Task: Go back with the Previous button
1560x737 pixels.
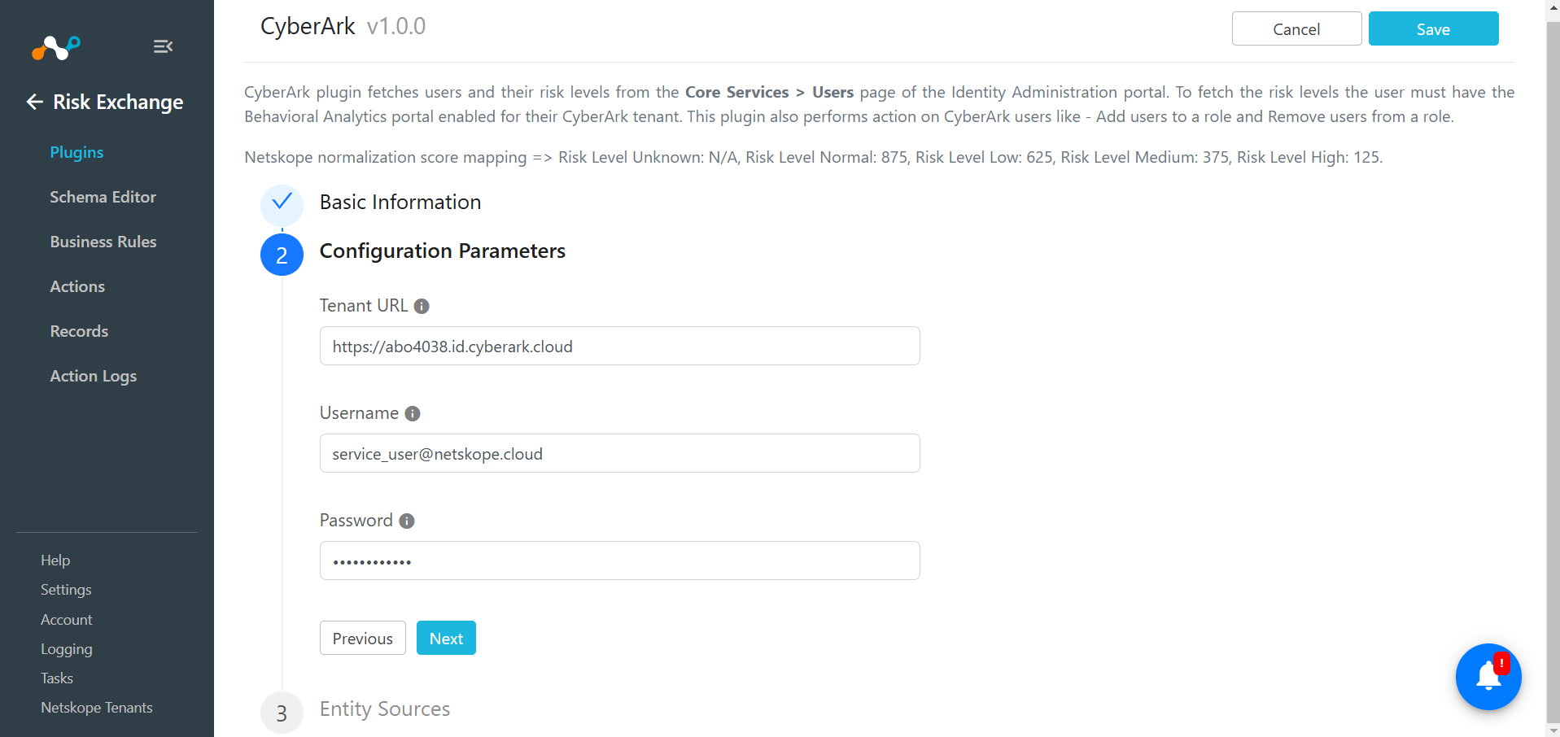Action: 363,638
